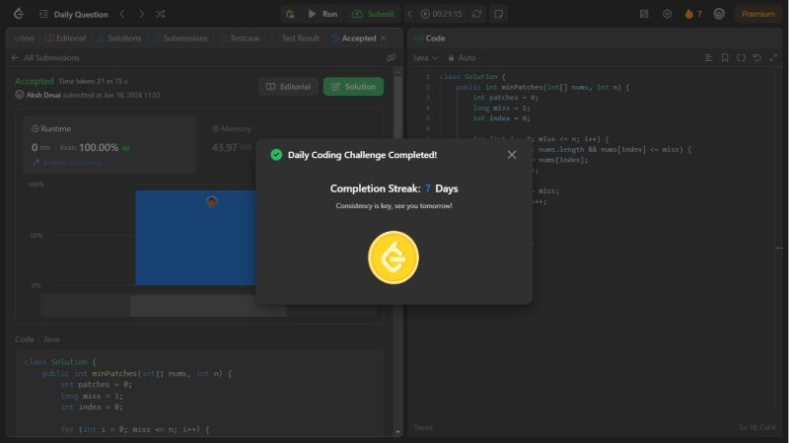Open the notes icon in the top bar
Screen dimensions: 789x443
pyautogui.click(x=499, y=14)
